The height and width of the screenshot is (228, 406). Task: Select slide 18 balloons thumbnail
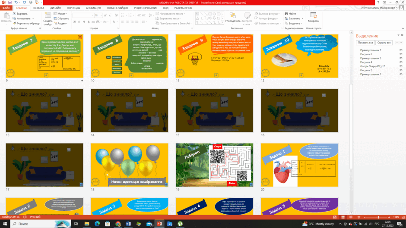pyautogui.click(x=130, y=165)
